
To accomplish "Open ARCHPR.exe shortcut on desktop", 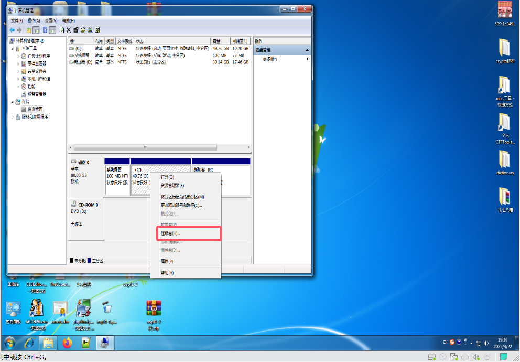I will click(36, 312).
